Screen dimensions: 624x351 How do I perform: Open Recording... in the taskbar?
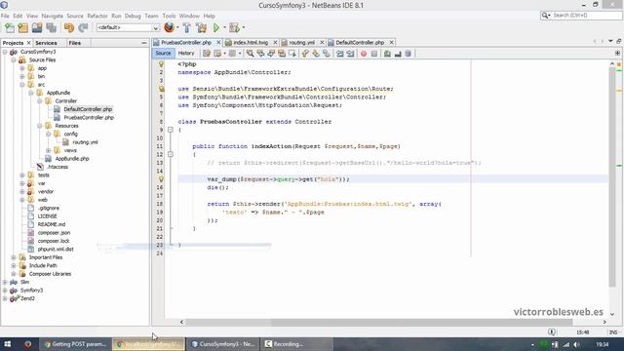(296, 344)
